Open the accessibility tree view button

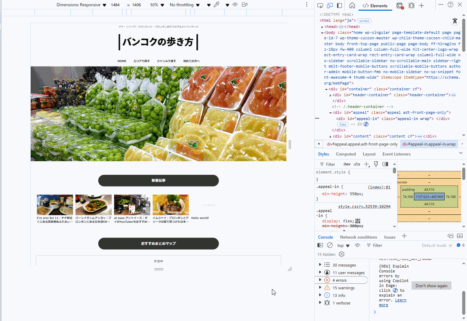point(455,21)
